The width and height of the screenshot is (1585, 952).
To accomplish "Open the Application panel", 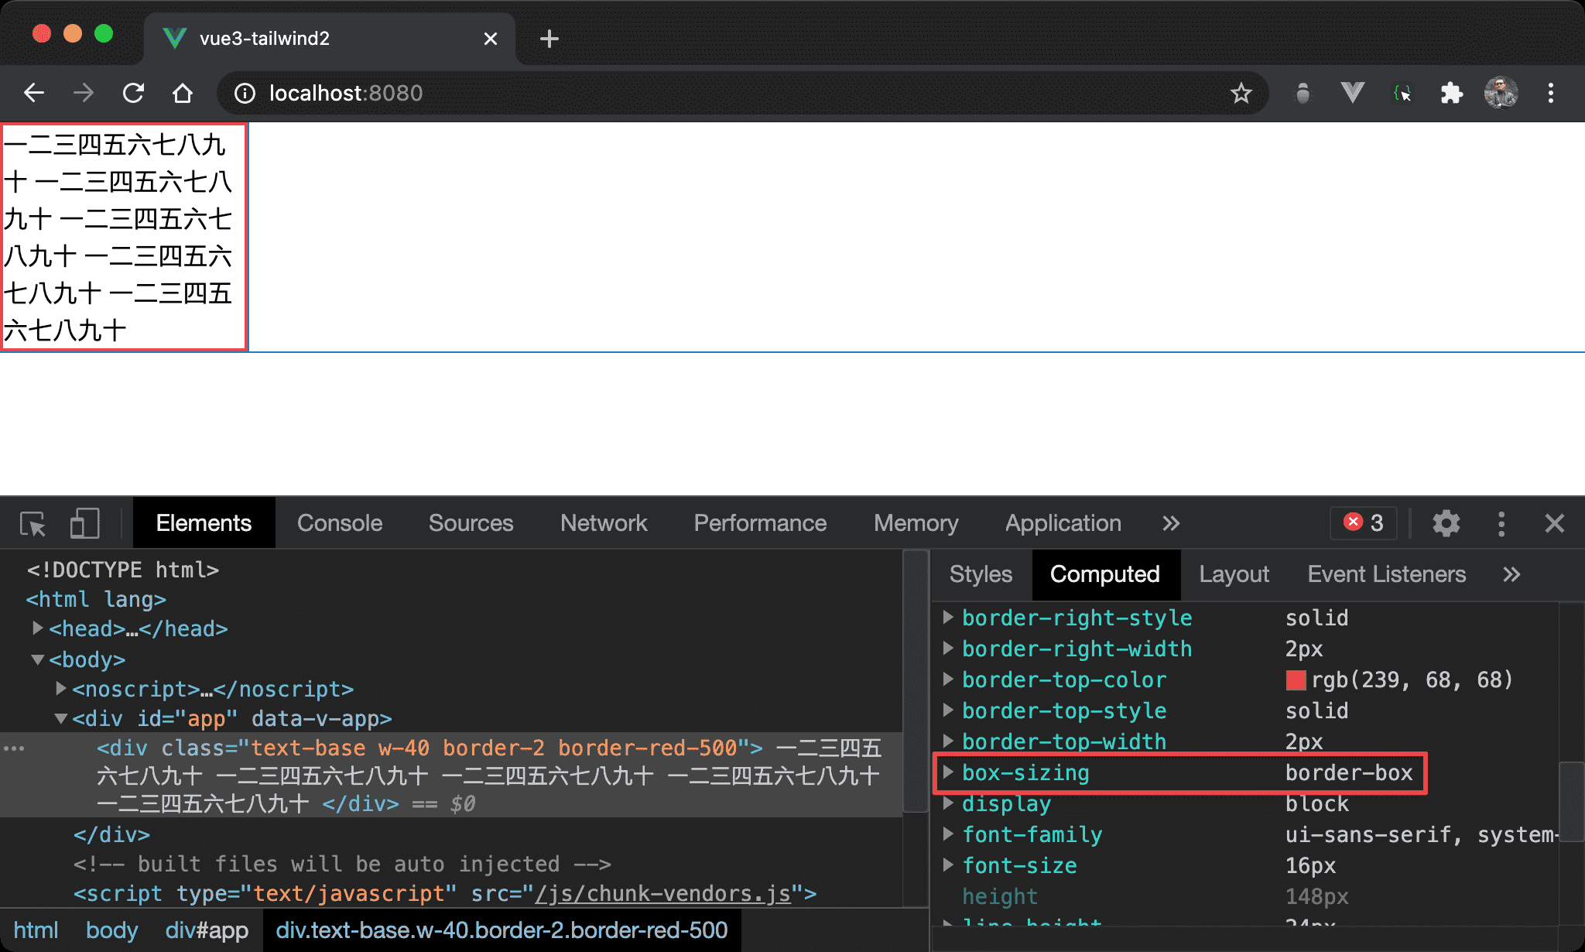I will [1063, 523].
